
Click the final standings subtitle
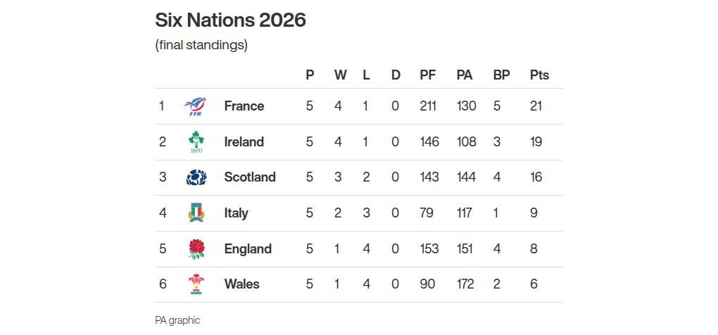[201, 45]
